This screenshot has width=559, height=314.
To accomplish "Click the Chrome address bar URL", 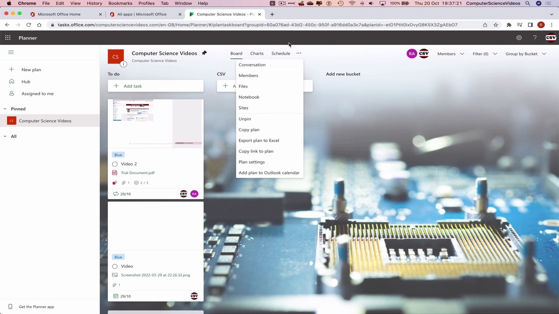I will tap(258, 25).
